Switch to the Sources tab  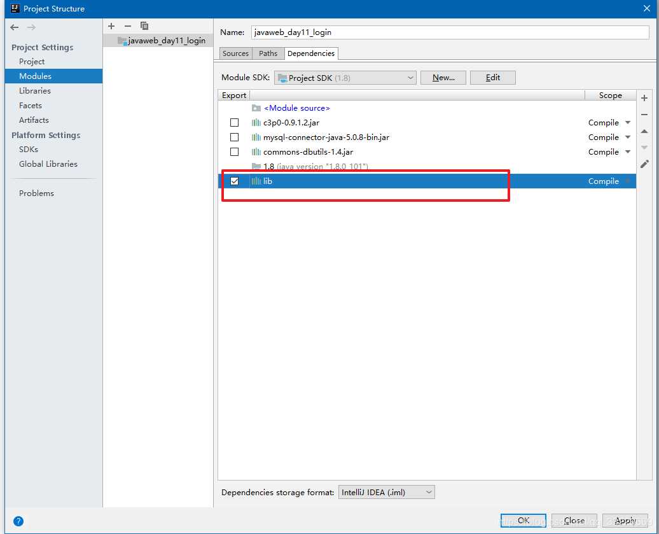pos(235,53)
